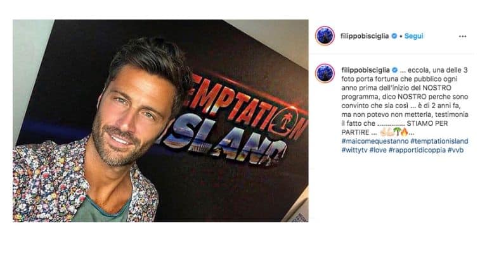Open the #wittytv hashtag
Screen dimensions: 487x253
click(x=354, y=150)
